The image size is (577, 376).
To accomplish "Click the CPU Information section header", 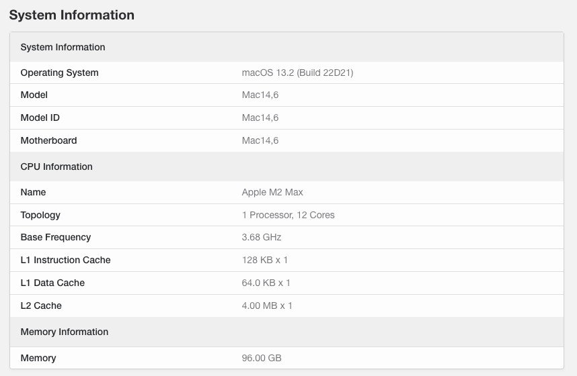I will [x=286, y=167].
